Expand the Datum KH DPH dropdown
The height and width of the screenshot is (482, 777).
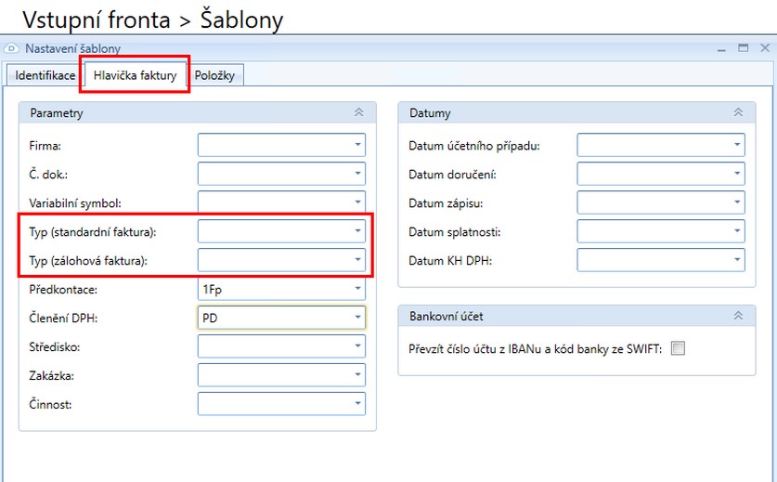point(737,260)
